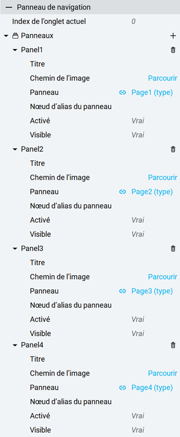Select the Panel2 tree item label
The image size is (180, 437).
click(32, 149)
